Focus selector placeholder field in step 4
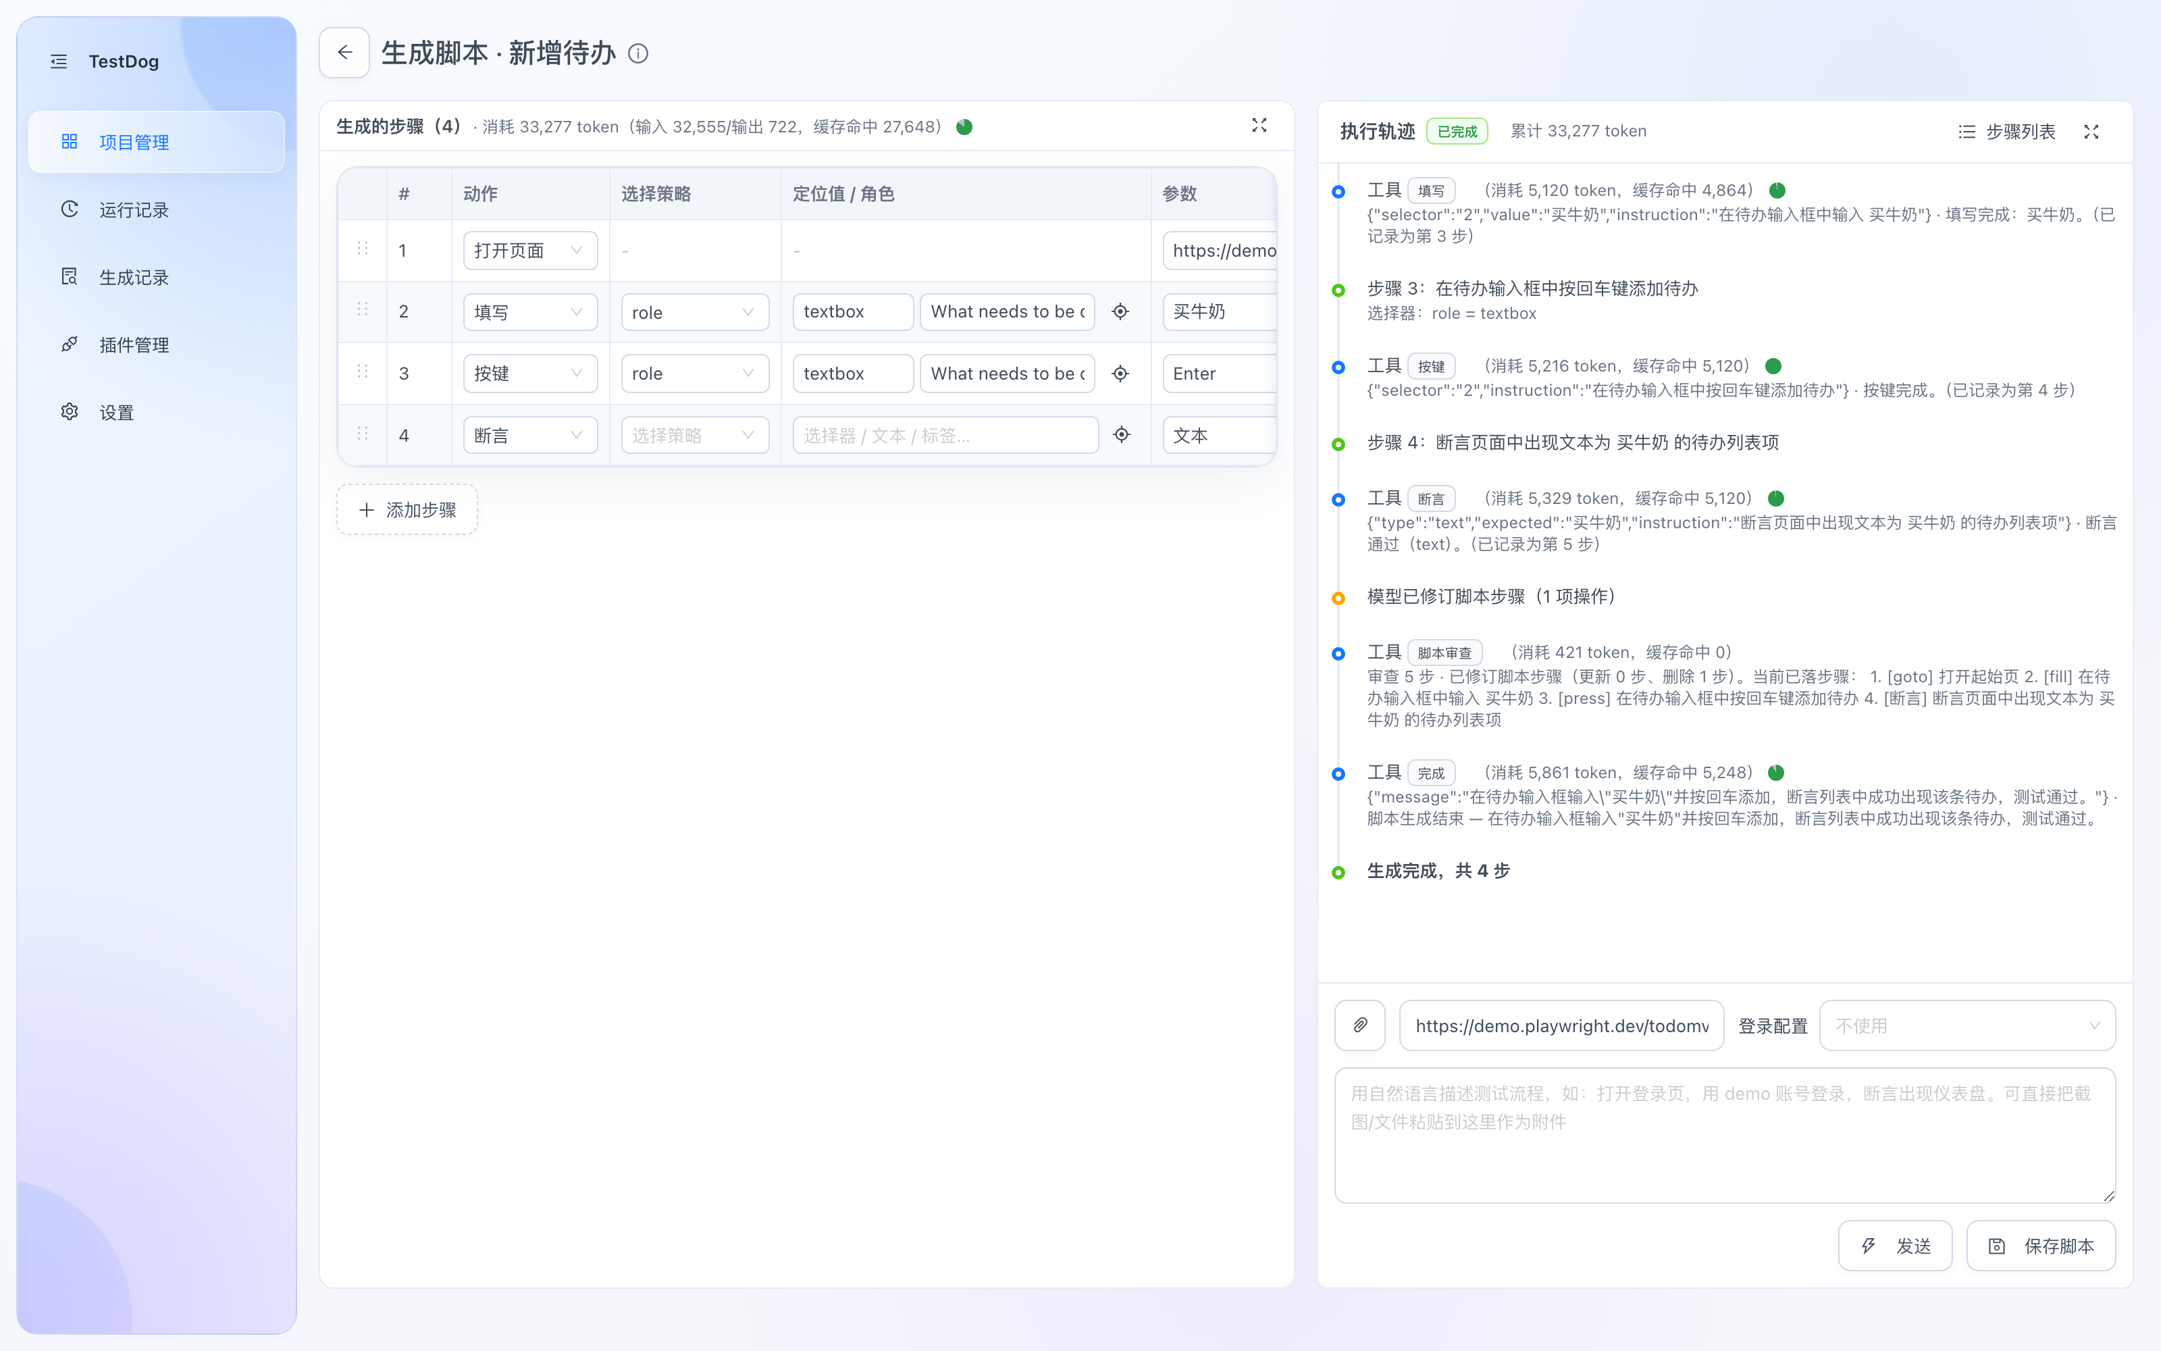 tap(945, 435)
